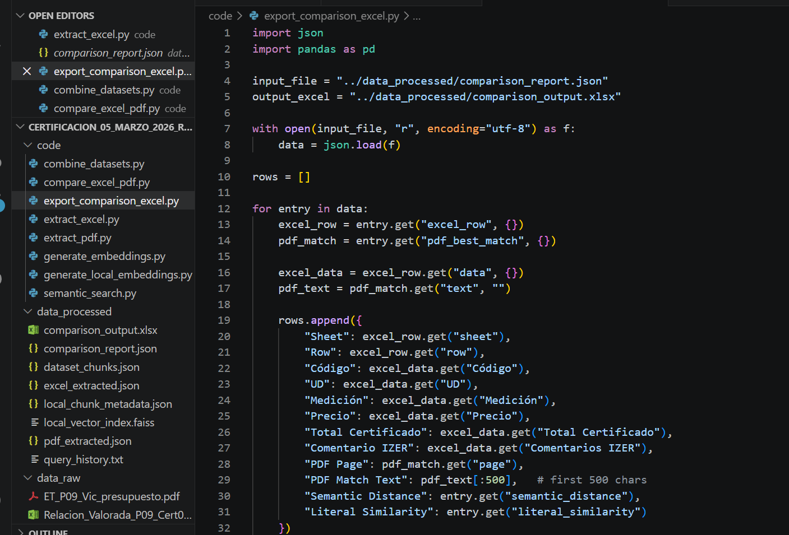Collapse the code folder
This screenshot has width=789, height=535.
coord(27,145)
